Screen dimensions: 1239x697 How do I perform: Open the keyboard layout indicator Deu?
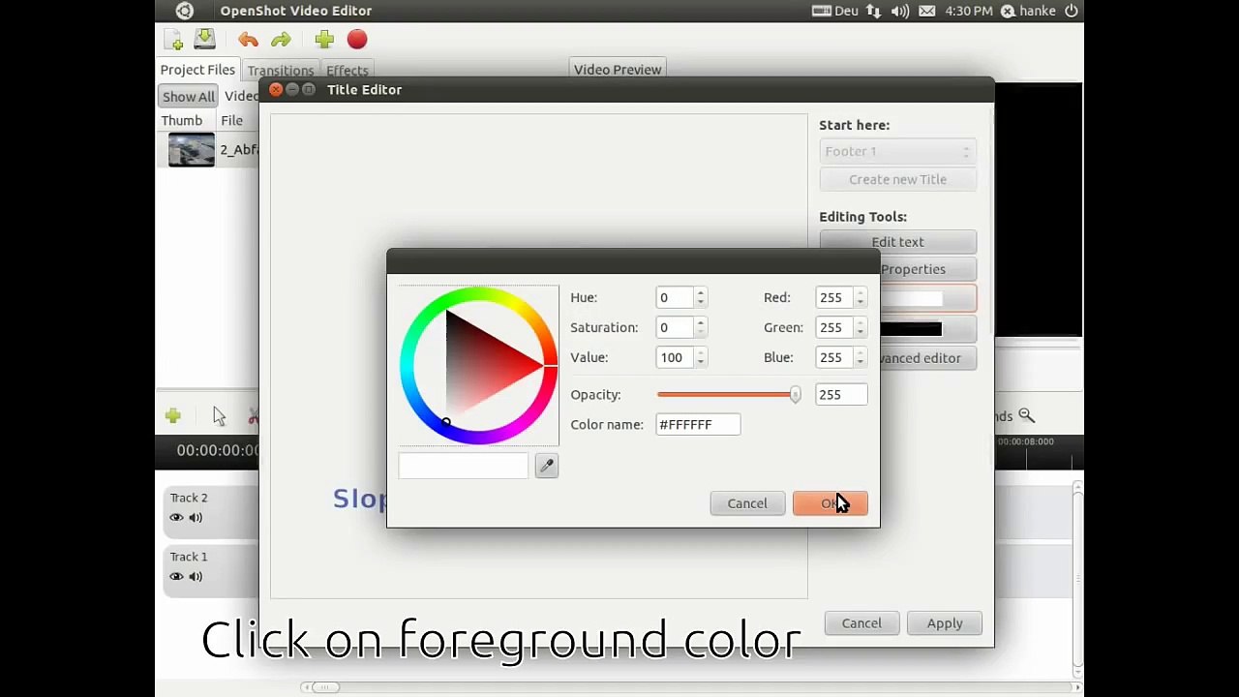(835, 11)
